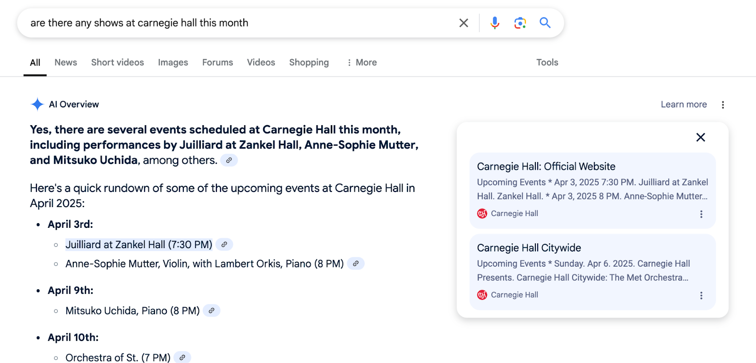
Task: Click link icon beside Mitsuko Uchida, Piano
Action: click(212, 311)
